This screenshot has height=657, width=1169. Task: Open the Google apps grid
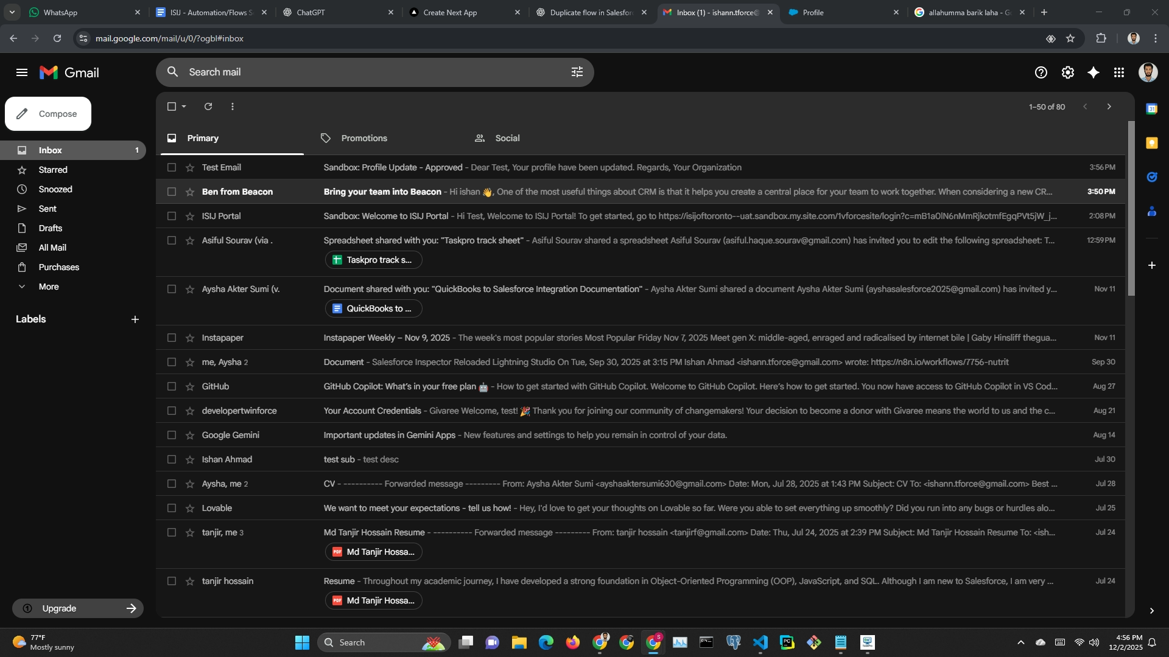1118,72
